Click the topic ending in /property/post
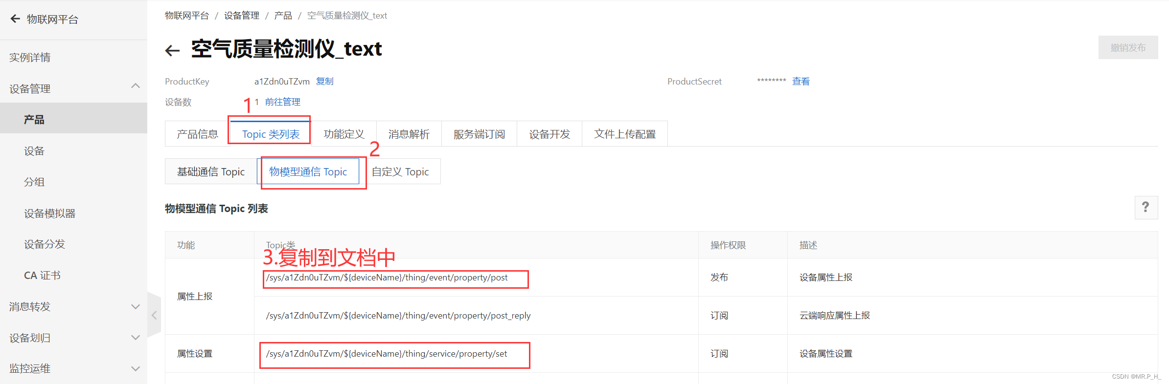 [x=387, y=277]
